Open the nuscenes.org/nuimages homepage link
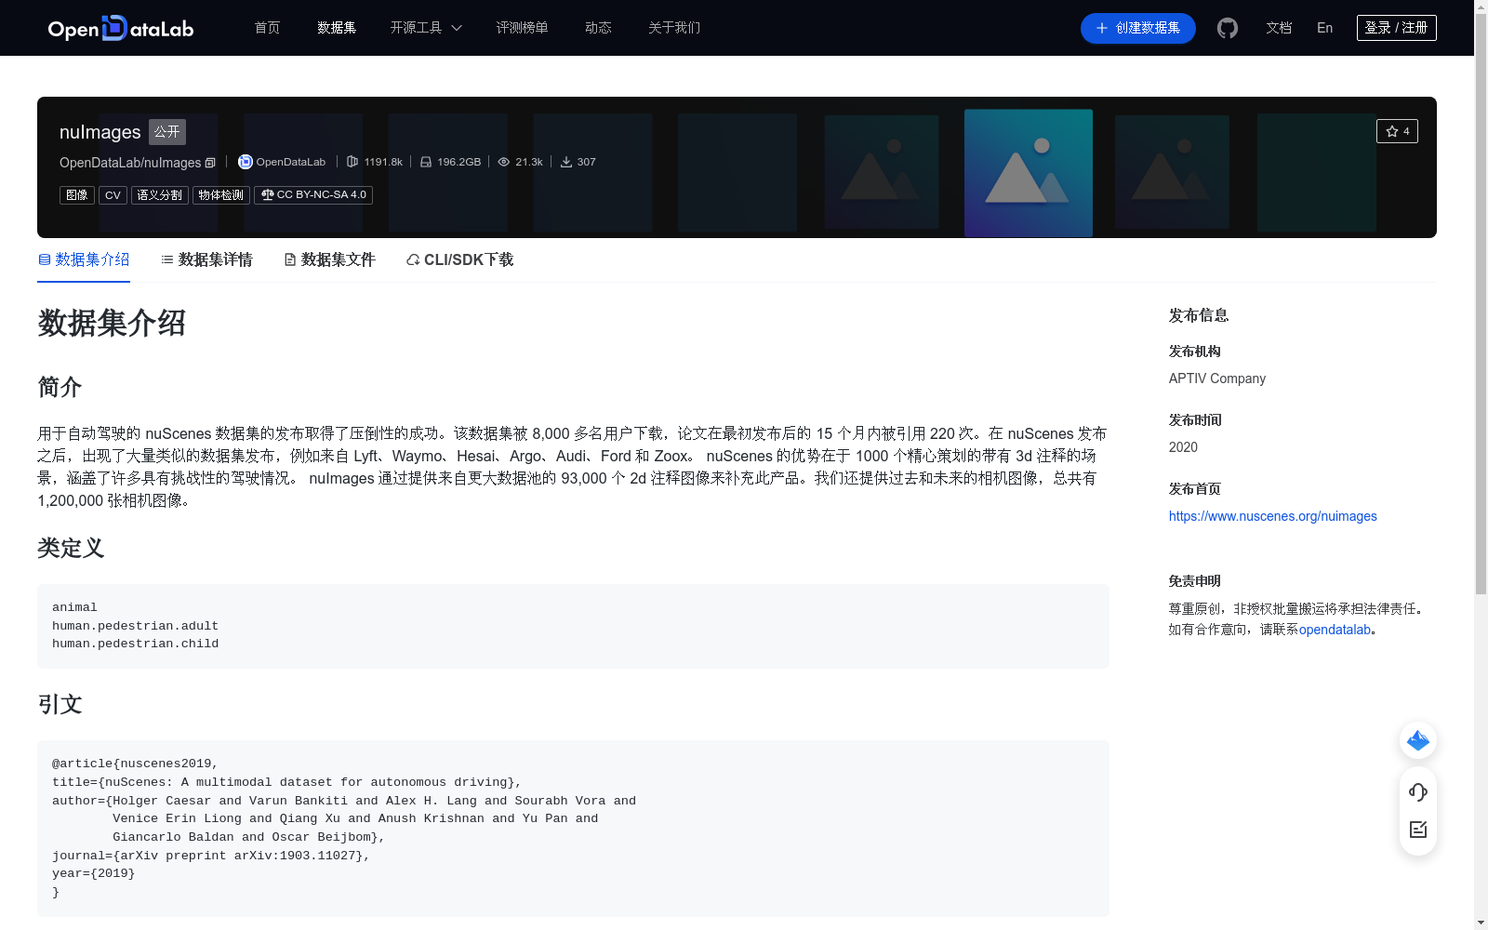Image resolution: width=1488 pixels, height=930 pixels. [1273, 516]
